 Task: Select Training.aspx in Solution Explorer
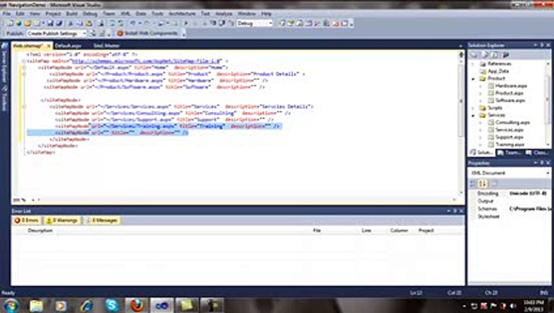(x=510, y=144)
